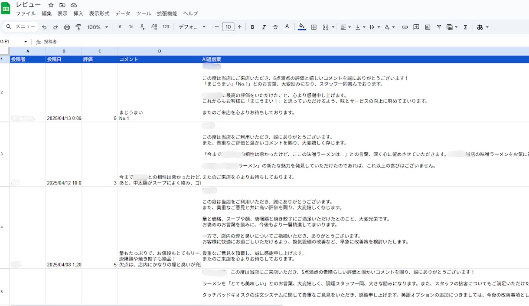
Task: Open the ツール menu
Action: [x=144, y=13]
